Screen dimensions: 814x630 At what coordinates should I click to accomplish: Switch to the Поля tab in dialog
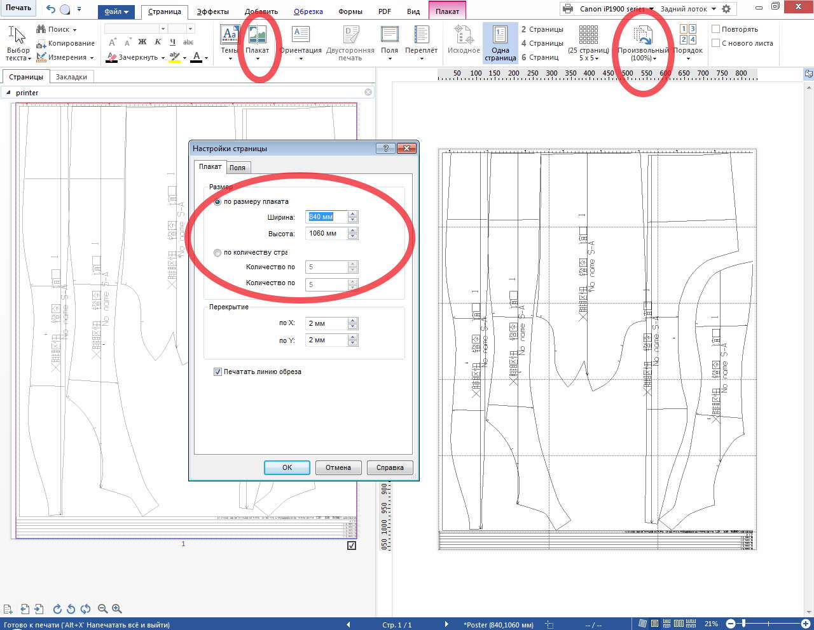237,168
